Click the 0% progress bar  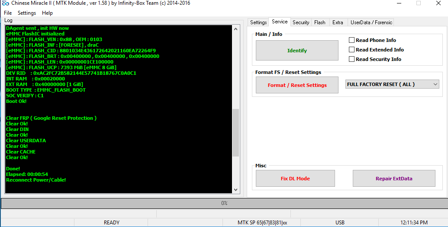224,203
